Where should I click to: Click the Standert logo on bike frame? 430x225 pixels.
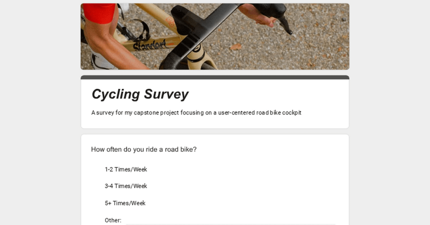(150, 45)
